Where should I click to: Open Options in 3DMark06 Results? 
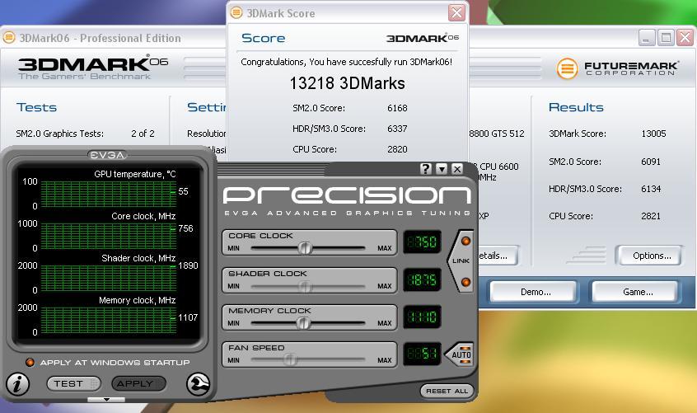650,256
